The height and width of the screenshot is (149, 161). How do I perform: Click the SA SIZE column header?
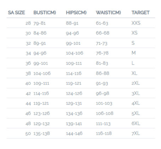16,12
